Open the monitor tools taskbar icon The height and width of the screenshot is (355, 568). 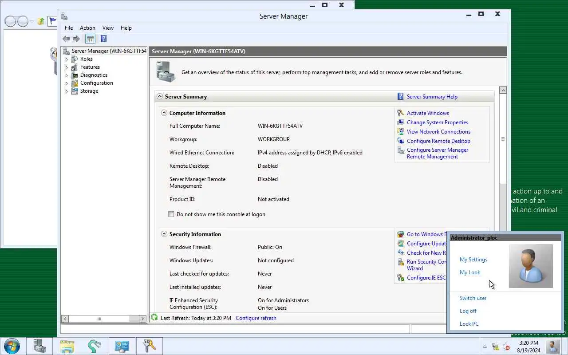tap(122, 346)
